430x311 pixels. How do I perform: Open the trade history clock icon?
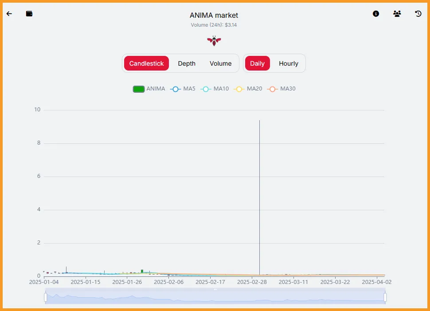(x=418, y=14)
